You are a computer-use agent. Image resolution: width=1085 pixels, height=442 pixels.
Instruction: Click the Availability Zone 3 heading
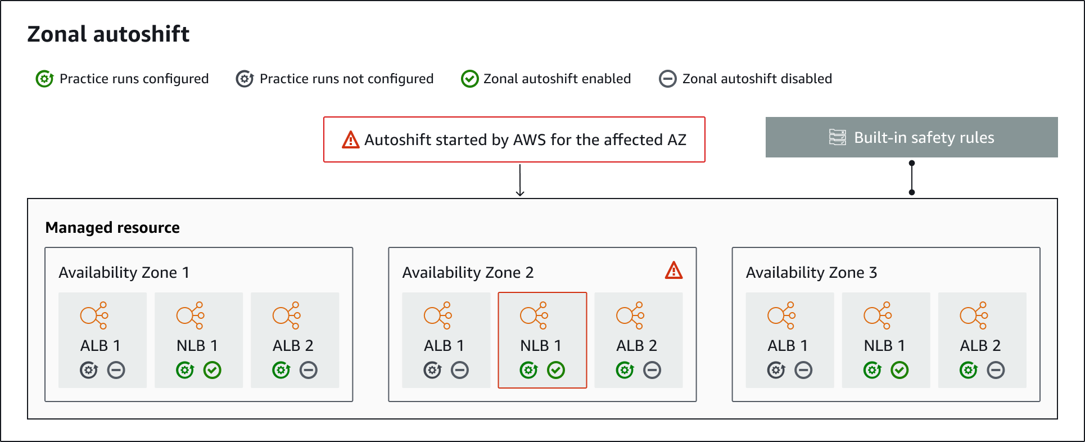click(x=811, y=273)
